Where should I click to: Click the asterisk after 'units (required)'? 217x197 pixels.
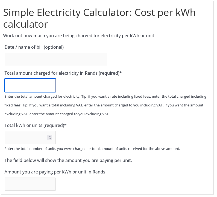click(x=65, y=125)
